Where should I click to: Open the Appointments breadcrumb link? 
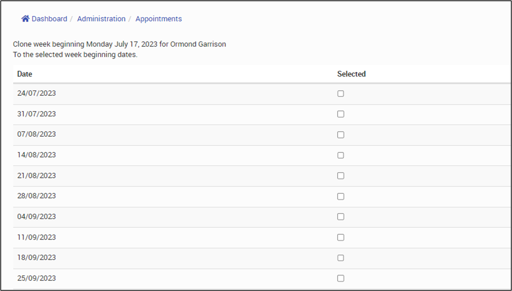(x=159, y=19)
